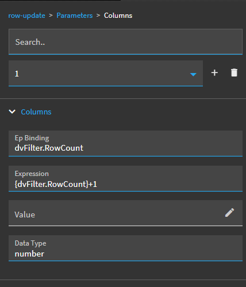The image size is (246, 287).
Task: Focus the Search box
Action: click(x=125, y=42)
